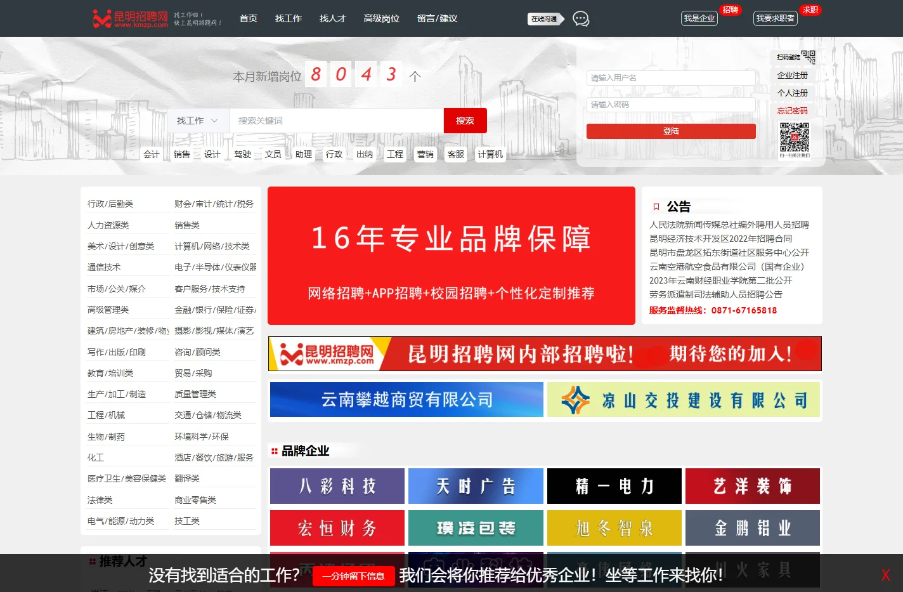The width and height of the screenshot is (903, 592).
Task: Click the 公告 section heading
Action: [x=679, y=207]
